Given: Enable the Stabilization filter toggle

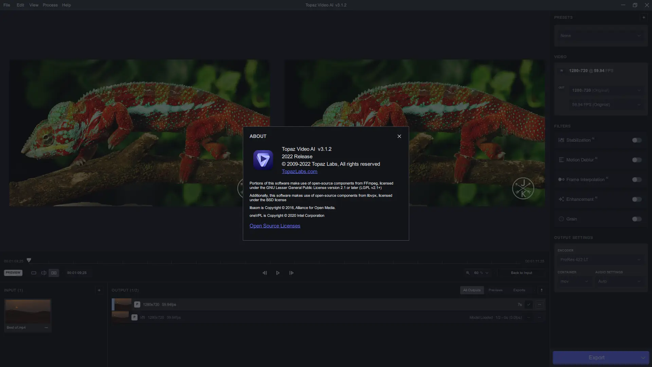Looking at the screenshot, I should click(637, 140).
